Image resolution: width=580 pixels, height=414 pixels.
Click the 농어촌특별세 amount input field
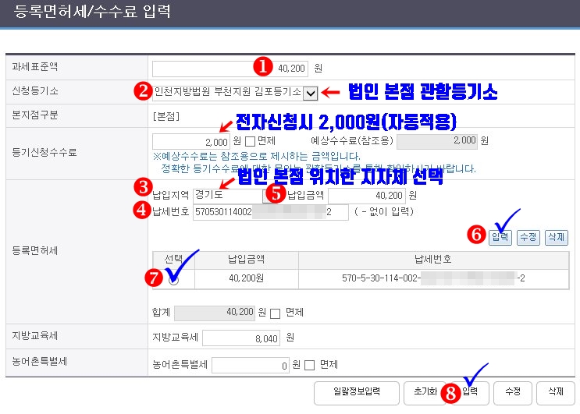tap(251, 365)
